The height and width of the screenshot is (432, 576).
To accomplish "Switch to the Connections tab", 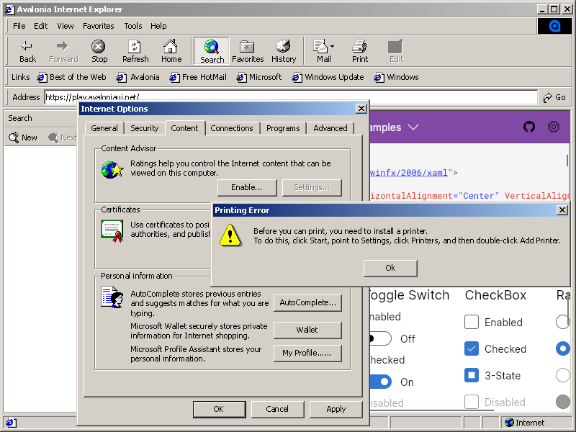I will pos(232,128).
